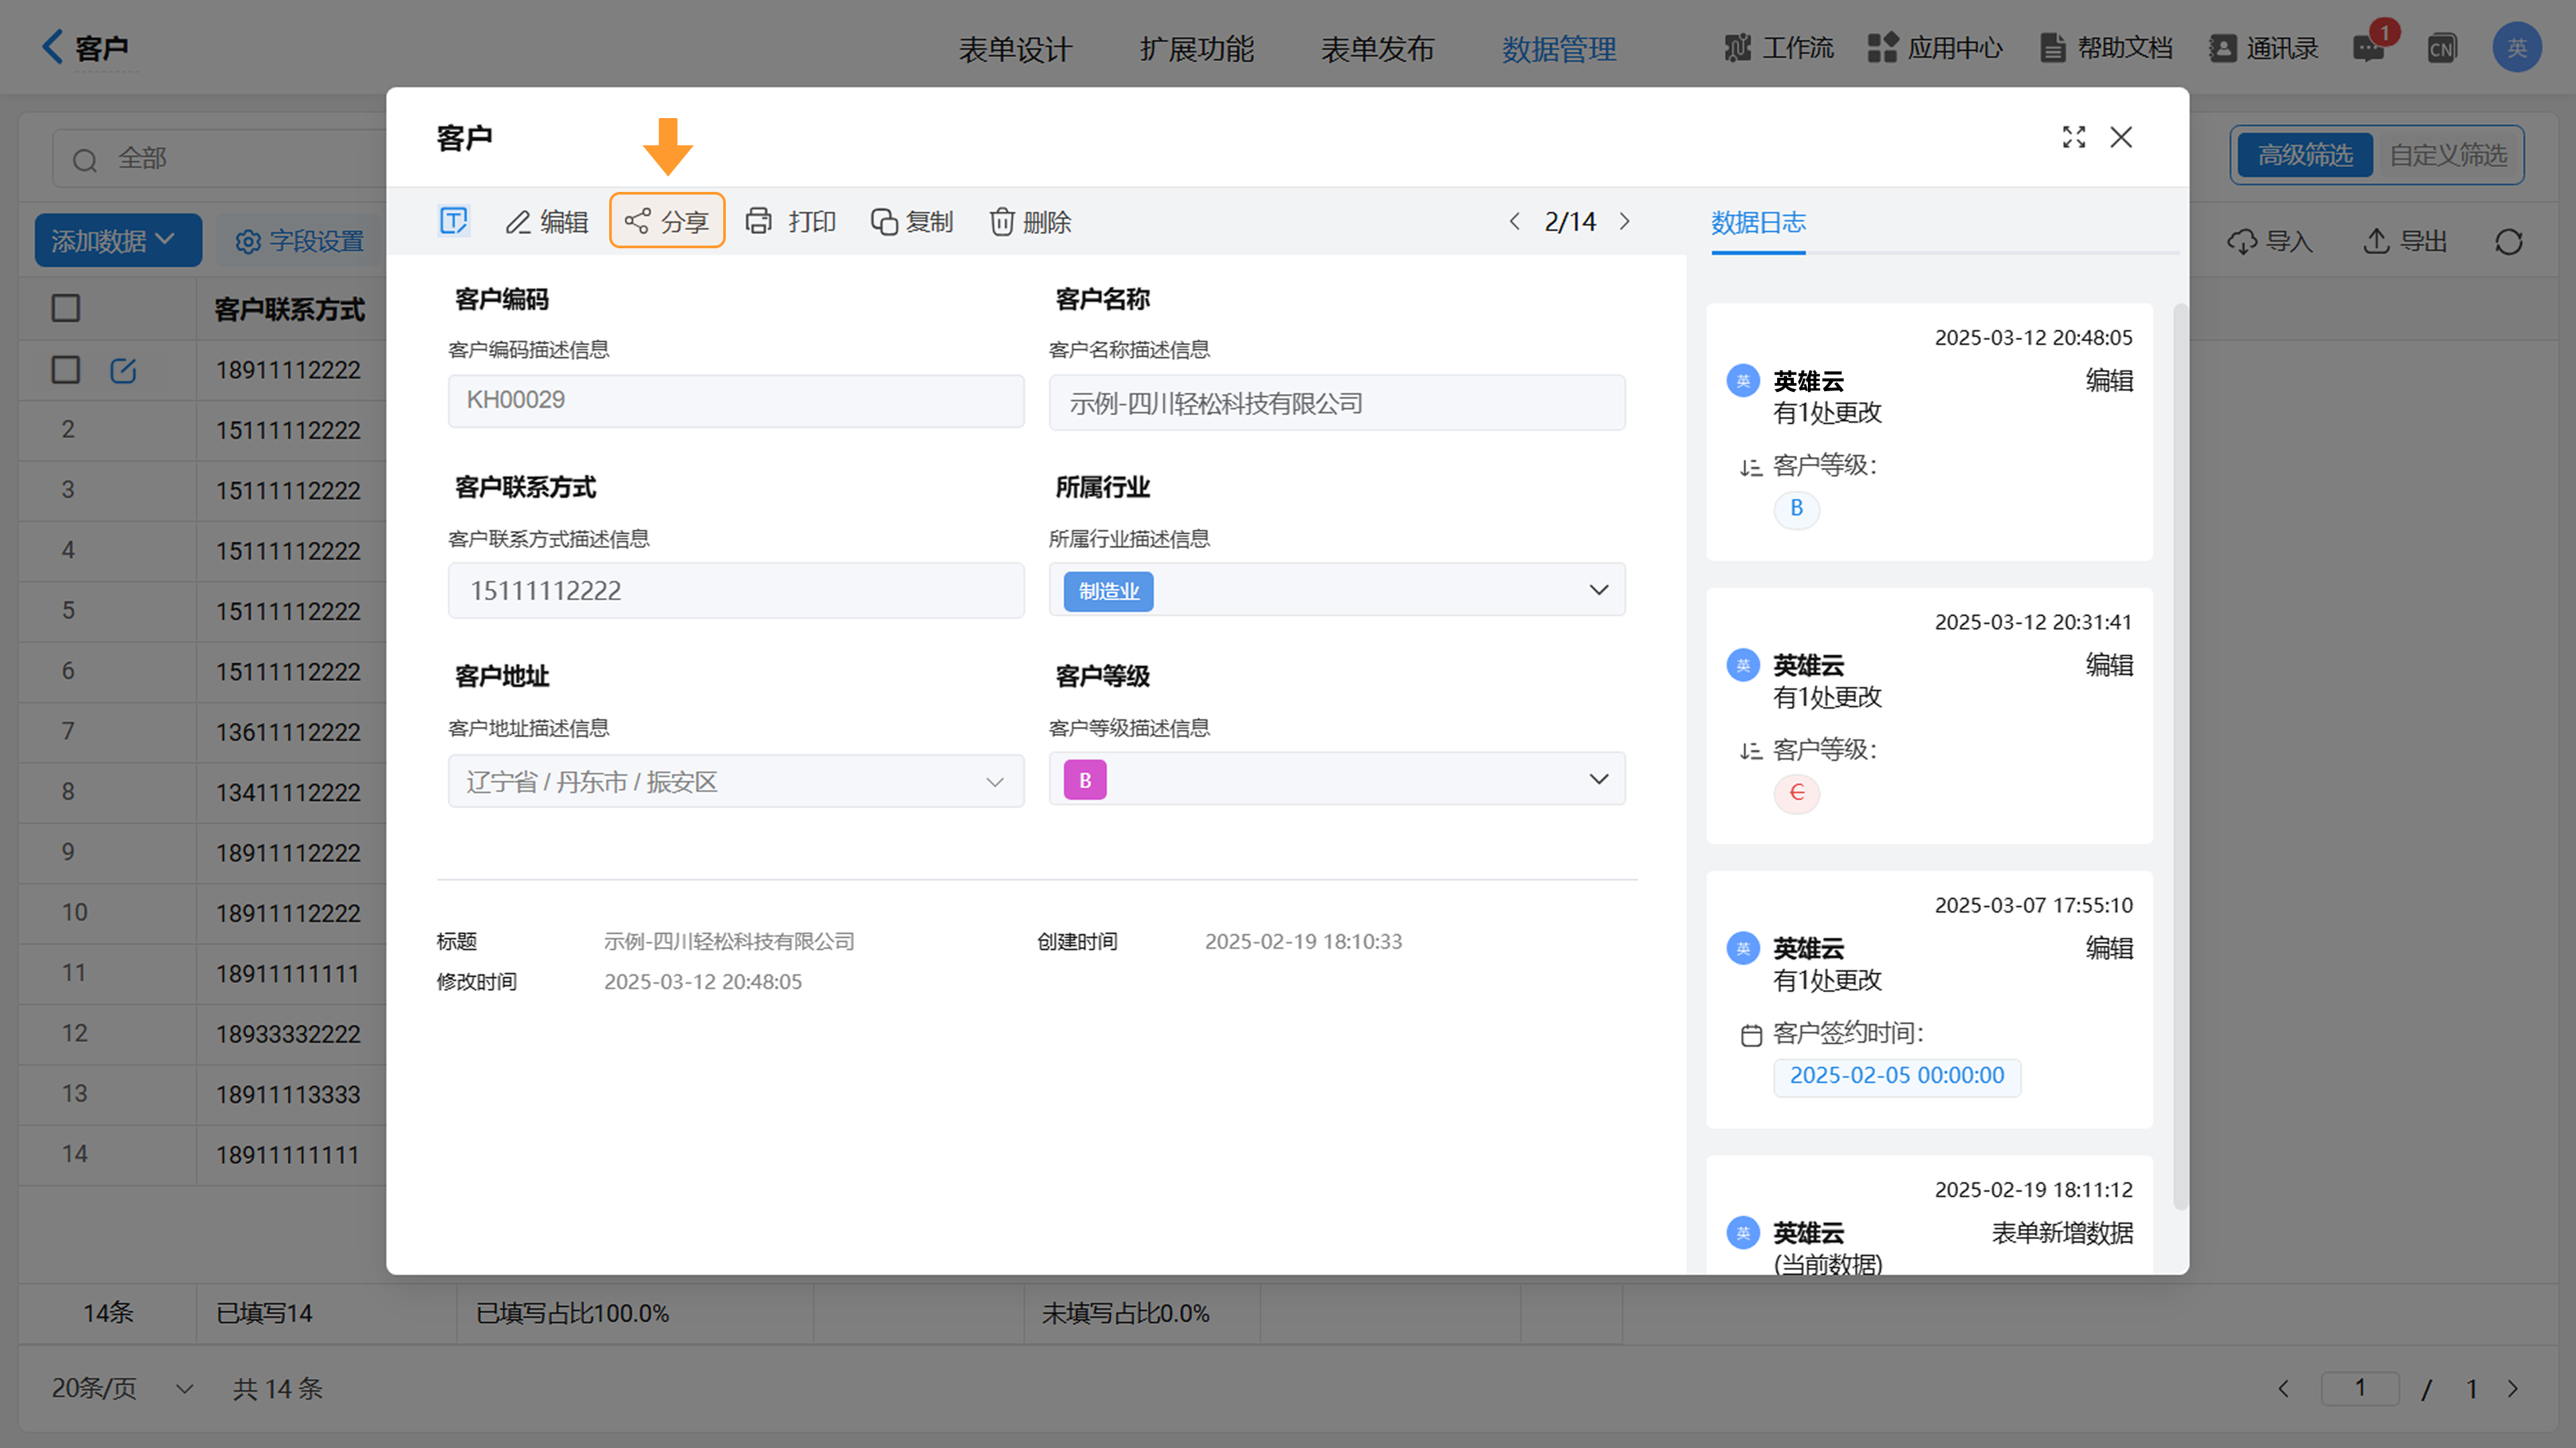
Task: Click the Share (分享) icon button
Action: pyautogui.click(x=638, y=221)
